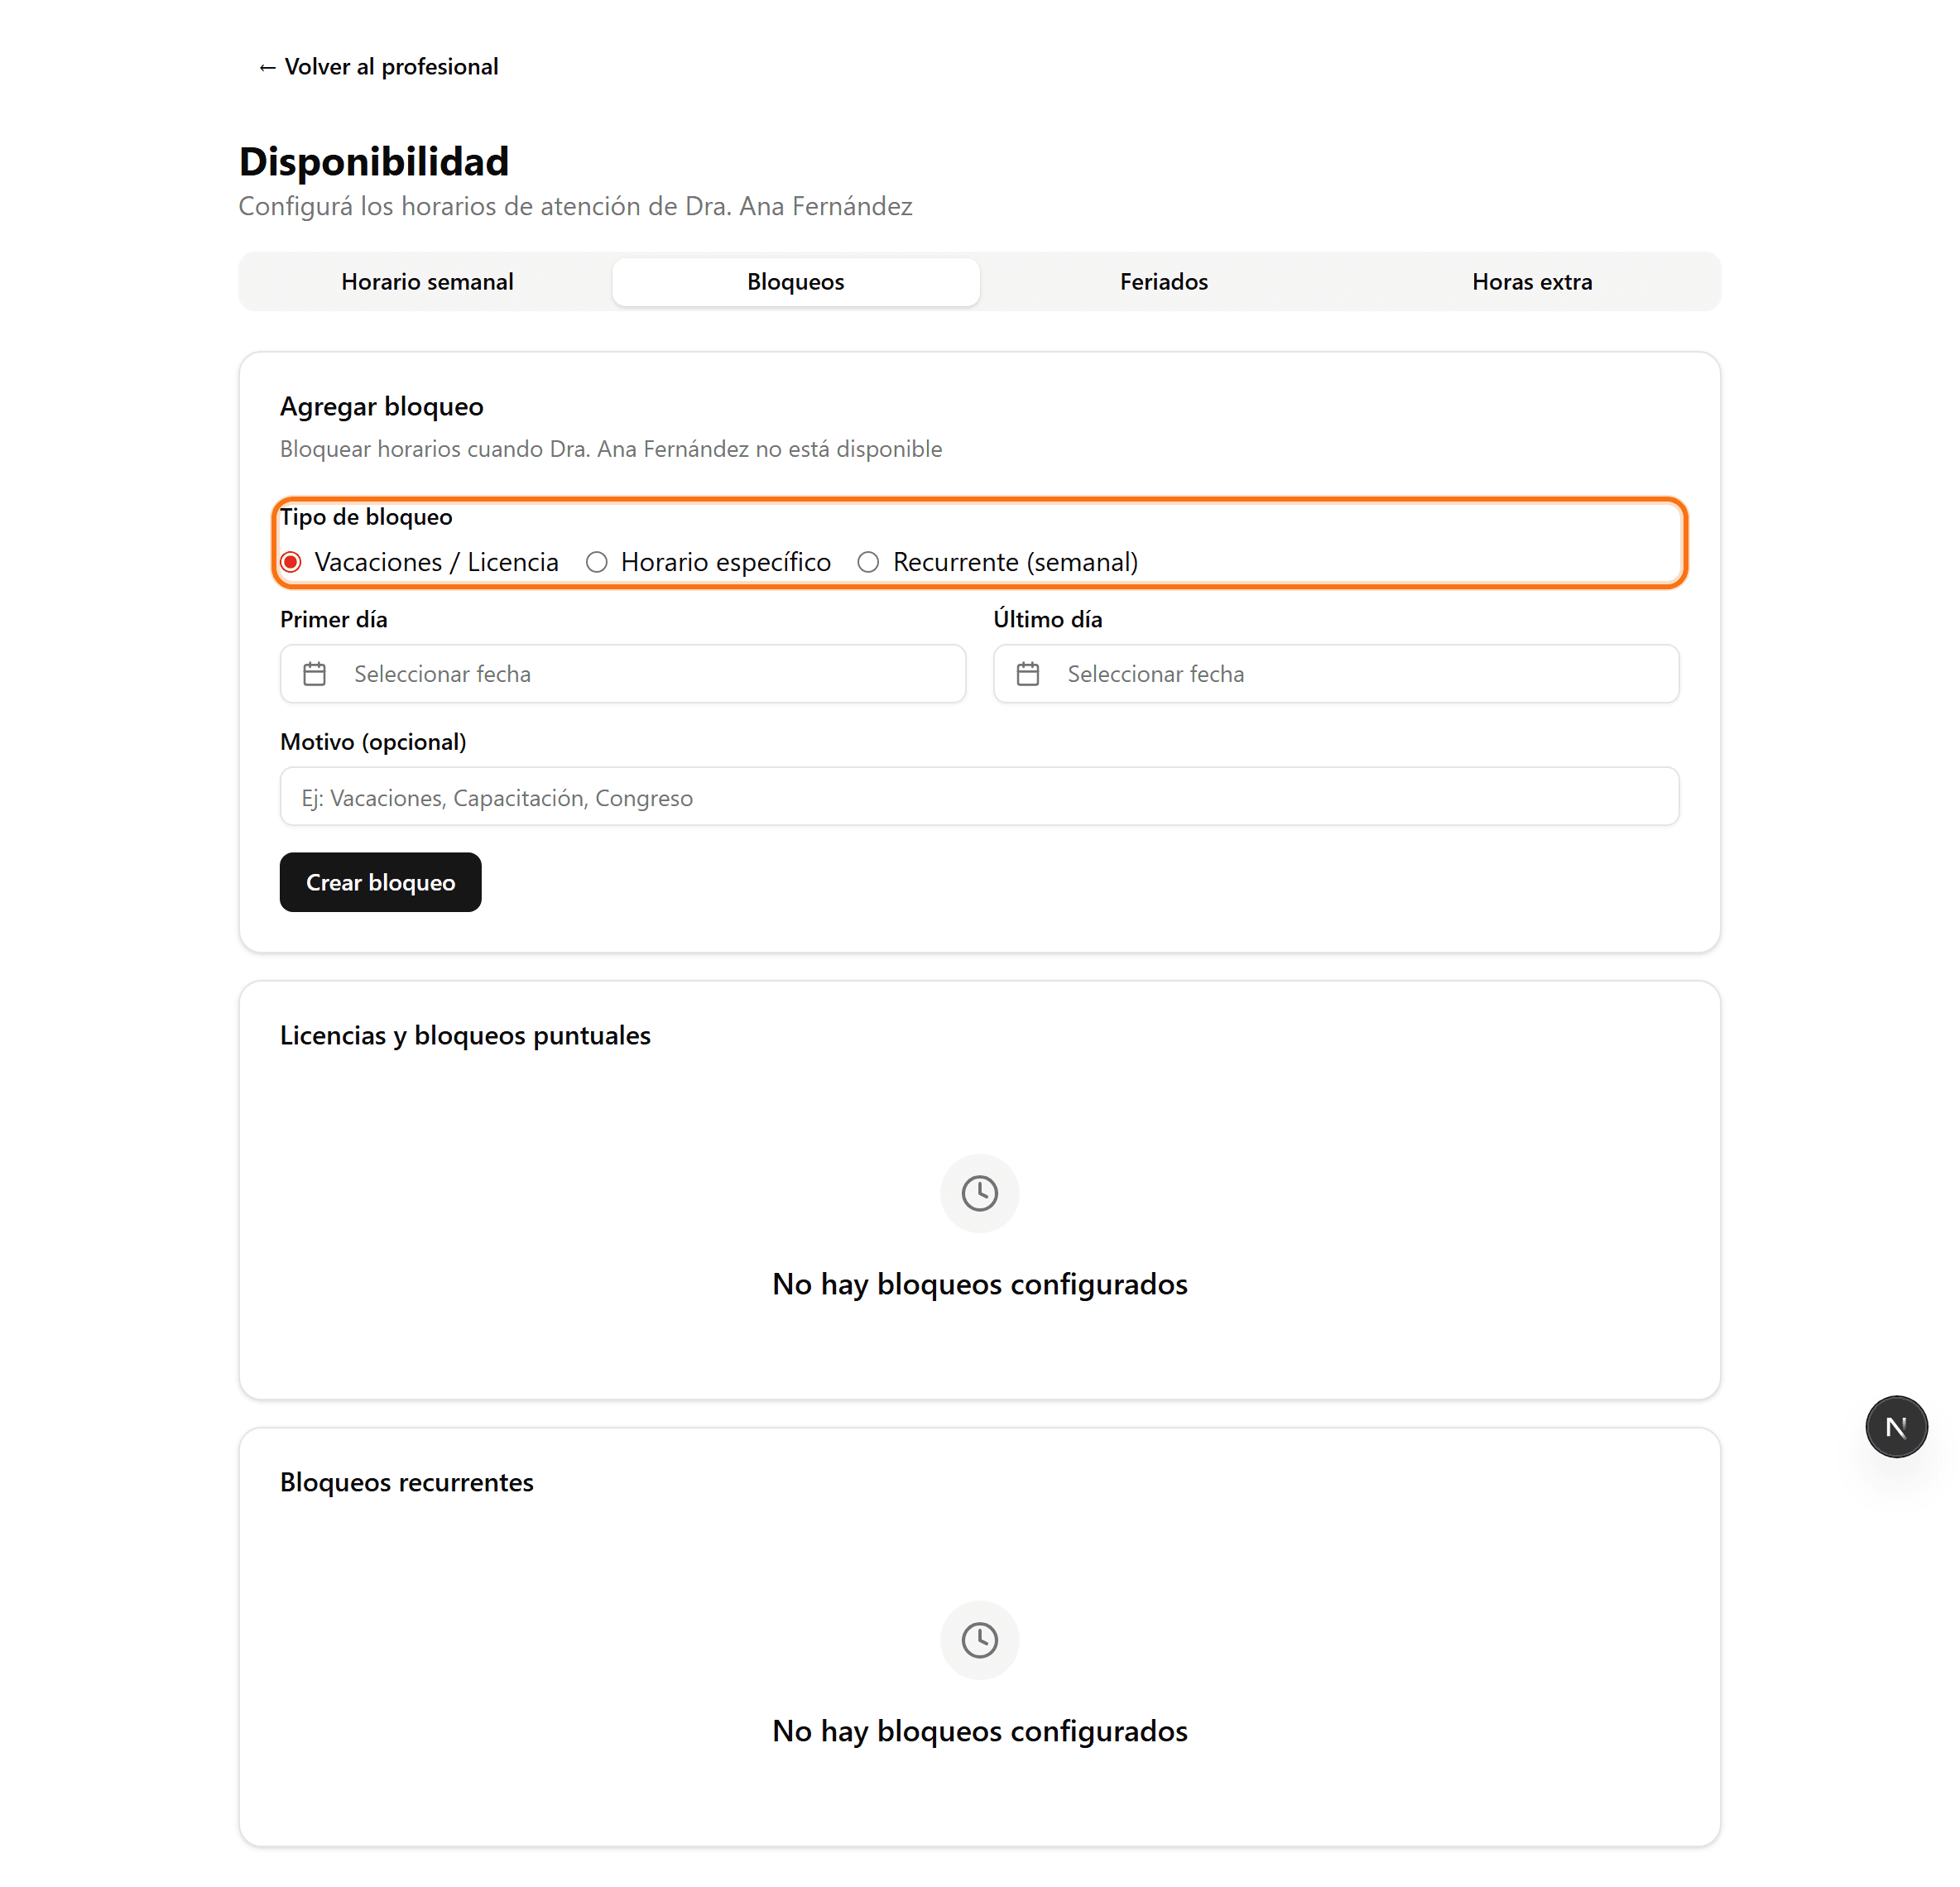Open the Next.js dev tools N badge
The width and height of the screenshot is (1960, 1887).
click(1896, 1427)
